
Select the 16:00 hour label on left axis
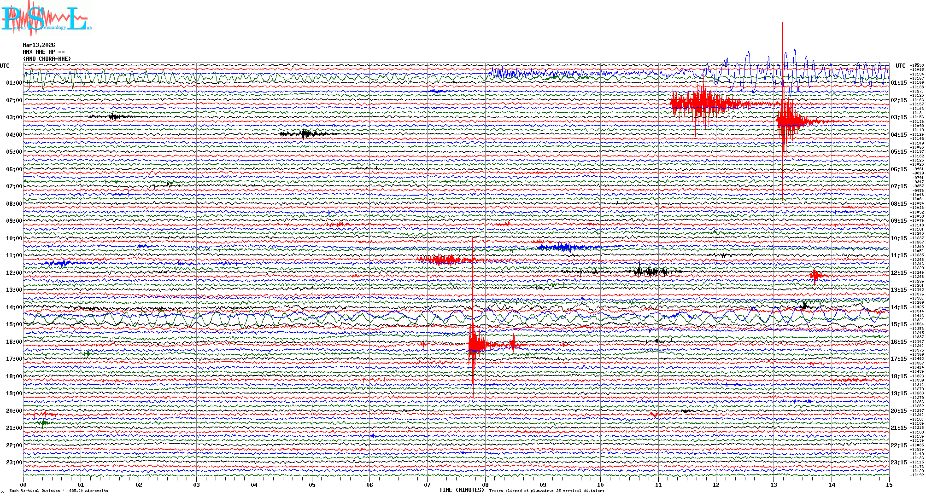(14, 342)
